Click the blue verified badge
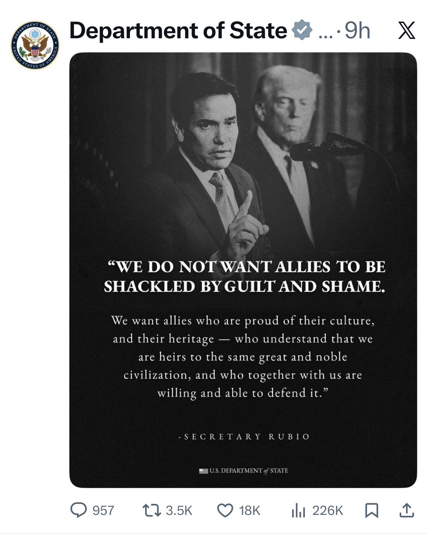The height and width of the screenshot is (534, 427). point(302,30)
